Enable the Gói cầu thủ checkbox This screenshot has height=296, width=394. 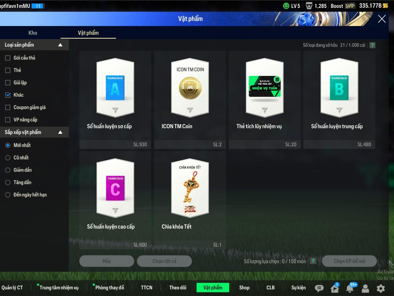pyautogui.click(x=8, y=58)
